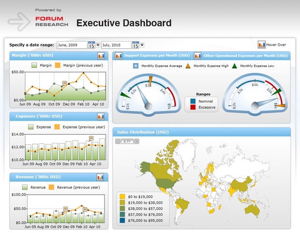300x233 pixels.
Task: Click the Excessive range red swatch
Action: pyautogui.click(x=193, y=107)
